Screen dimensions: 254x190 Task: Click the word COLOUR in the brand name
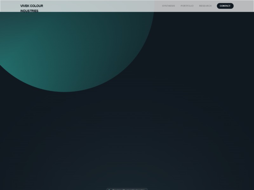(x=37, y=6)
